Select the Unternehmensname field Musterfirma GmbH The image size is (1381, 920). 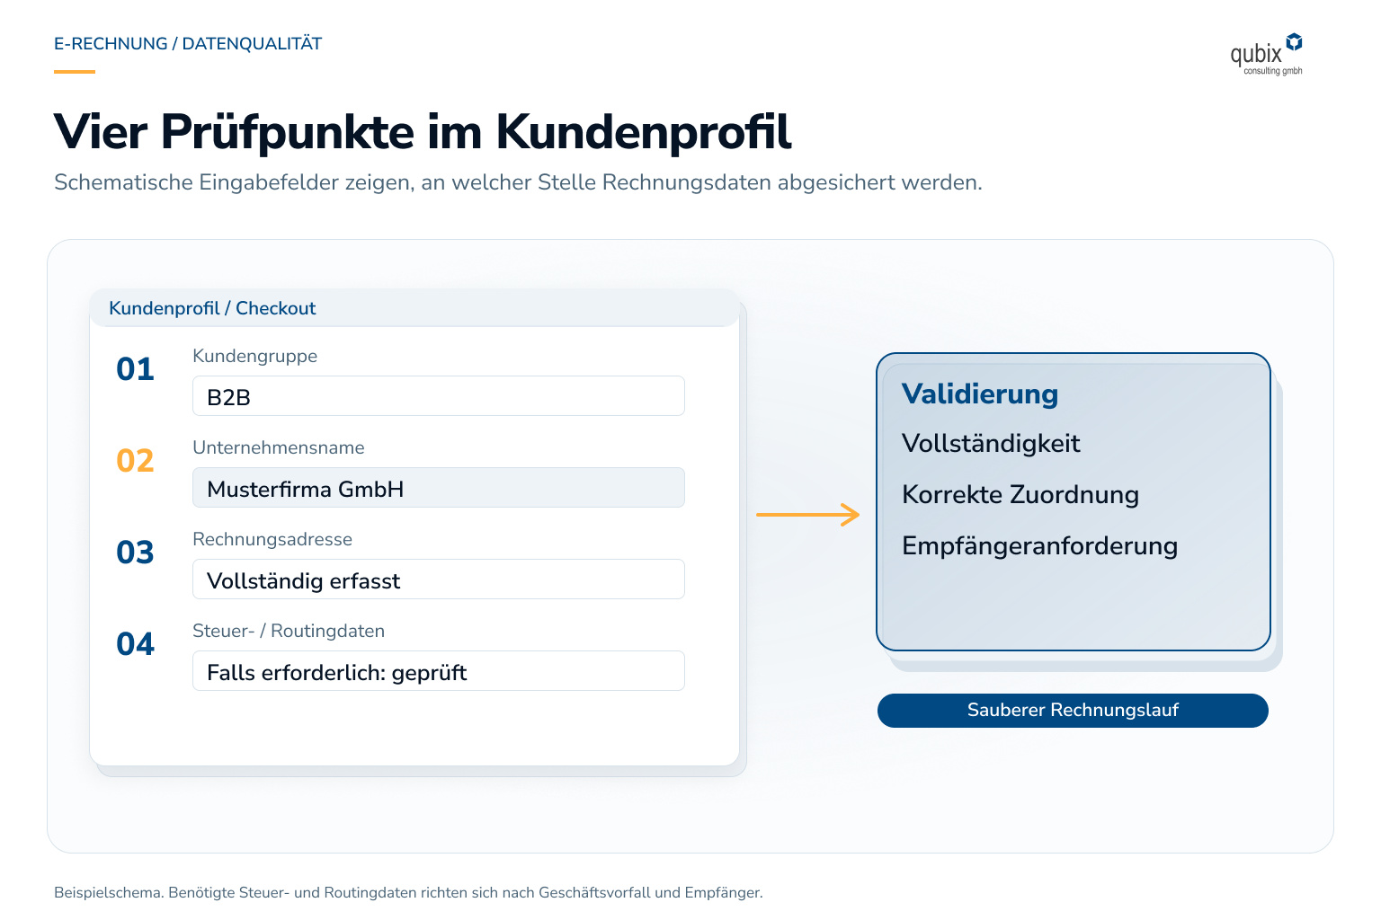click(439, 488)
